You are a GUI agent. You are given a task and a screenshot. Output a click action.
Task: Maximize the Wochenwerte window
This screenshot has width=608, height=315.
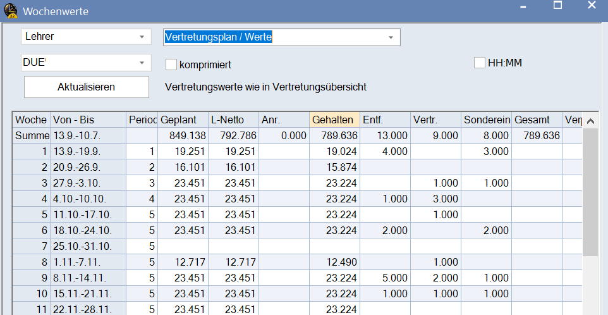pos(557,5)
